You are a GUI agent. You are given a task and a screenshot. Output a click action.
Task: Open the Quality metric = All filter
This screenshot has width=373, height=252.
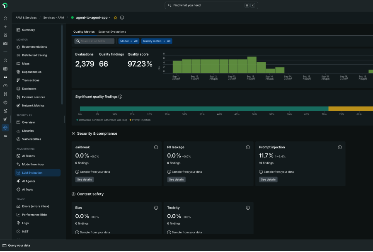tap(157, 41)
